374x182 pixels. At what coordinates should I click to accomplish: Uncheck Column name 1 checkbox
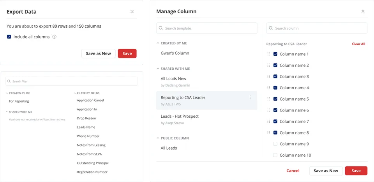point(275,54)
